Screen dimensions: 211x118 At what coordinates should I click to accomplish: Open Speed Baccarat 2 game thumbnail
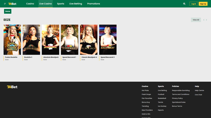click(x=108, y=40)
